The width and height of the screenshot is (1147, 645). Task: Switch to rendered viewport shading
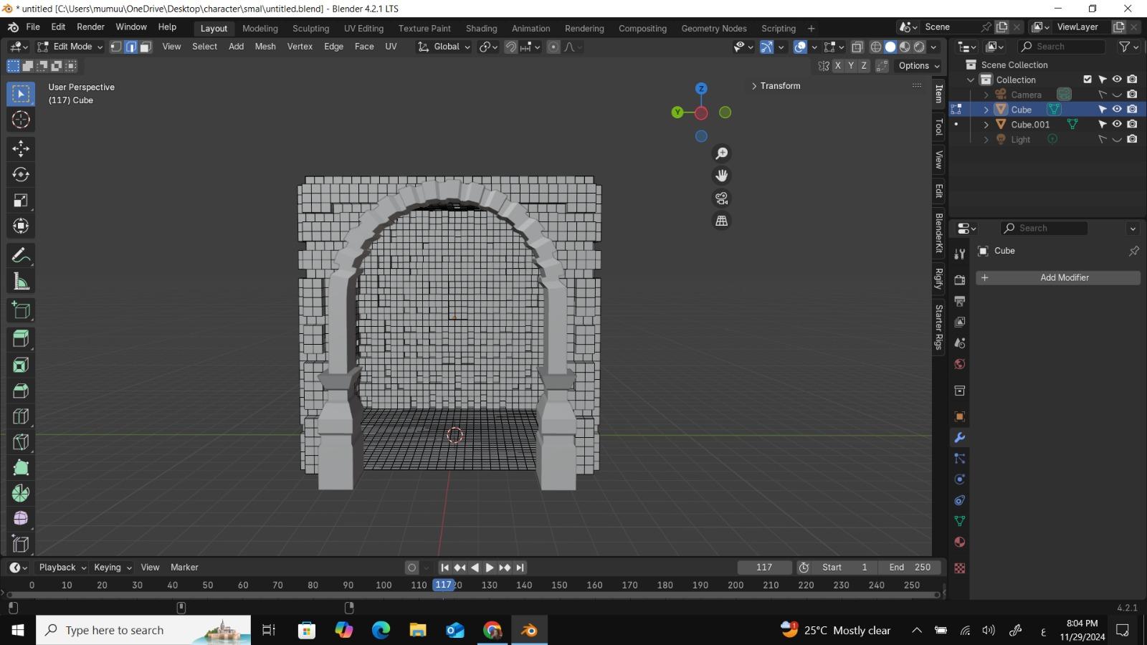click(920, 47)
